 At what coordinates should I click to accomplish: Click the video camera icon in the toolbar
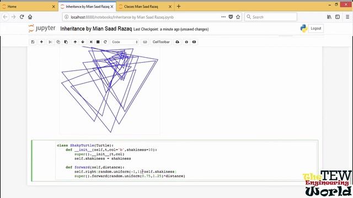pyautogui.click(x=194, y=42)
